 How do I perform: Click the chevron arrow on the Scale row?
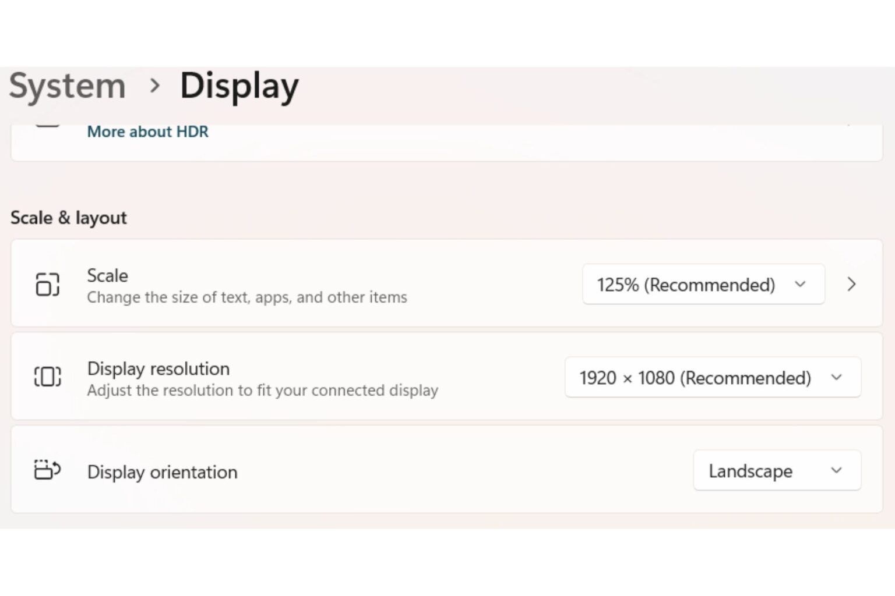tap(851, 285)
